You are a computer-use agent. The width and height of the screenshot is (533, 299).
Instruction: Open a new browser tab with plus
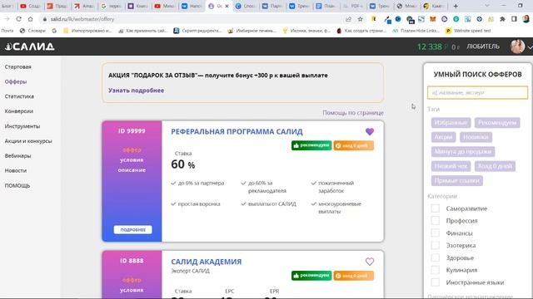coord(456,6)
